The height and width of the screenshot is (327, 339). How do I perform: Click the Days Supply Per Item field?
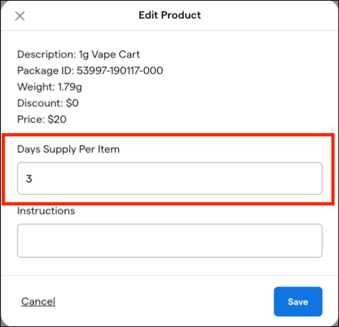pos(170,178)
